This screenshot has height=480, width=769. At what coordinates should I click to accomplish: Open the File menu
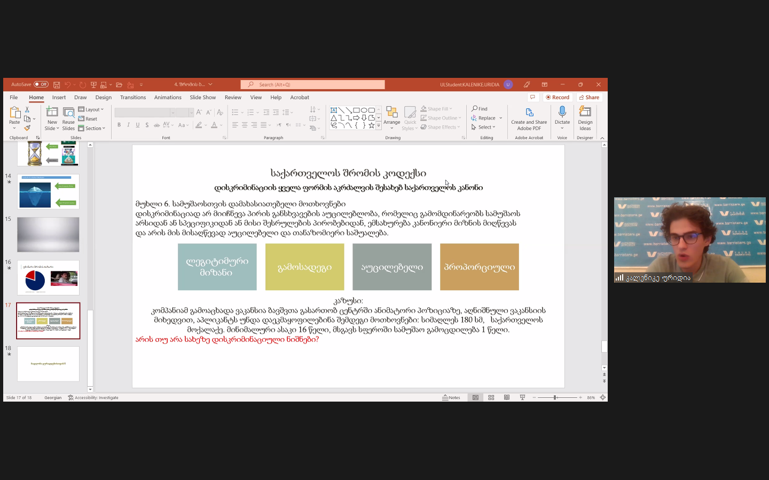(14, 97)
